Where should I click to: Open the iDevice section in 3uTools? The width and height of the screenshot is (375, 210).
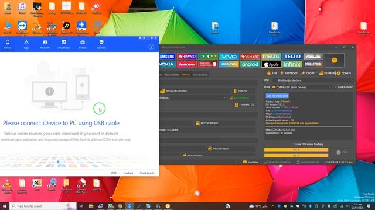click(8, 44)
